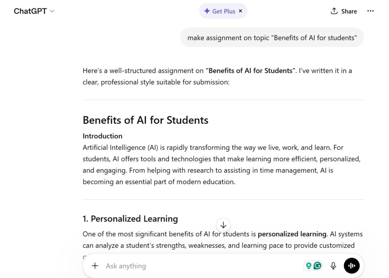Click the Personalized Learning section heading
The width and height of the screenshot is (389, 278).
[x=130, y=219]
